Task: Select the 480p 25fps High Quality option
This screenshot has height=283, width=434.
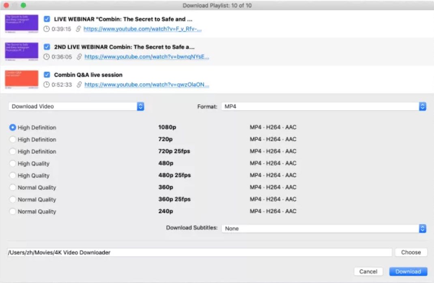Action: (x=13, y=175)
